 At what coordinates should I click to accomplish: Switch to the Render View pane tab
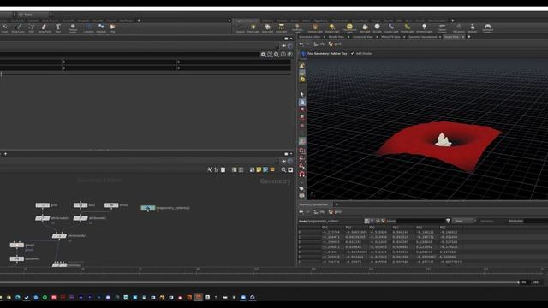click(x=337, y=37)
